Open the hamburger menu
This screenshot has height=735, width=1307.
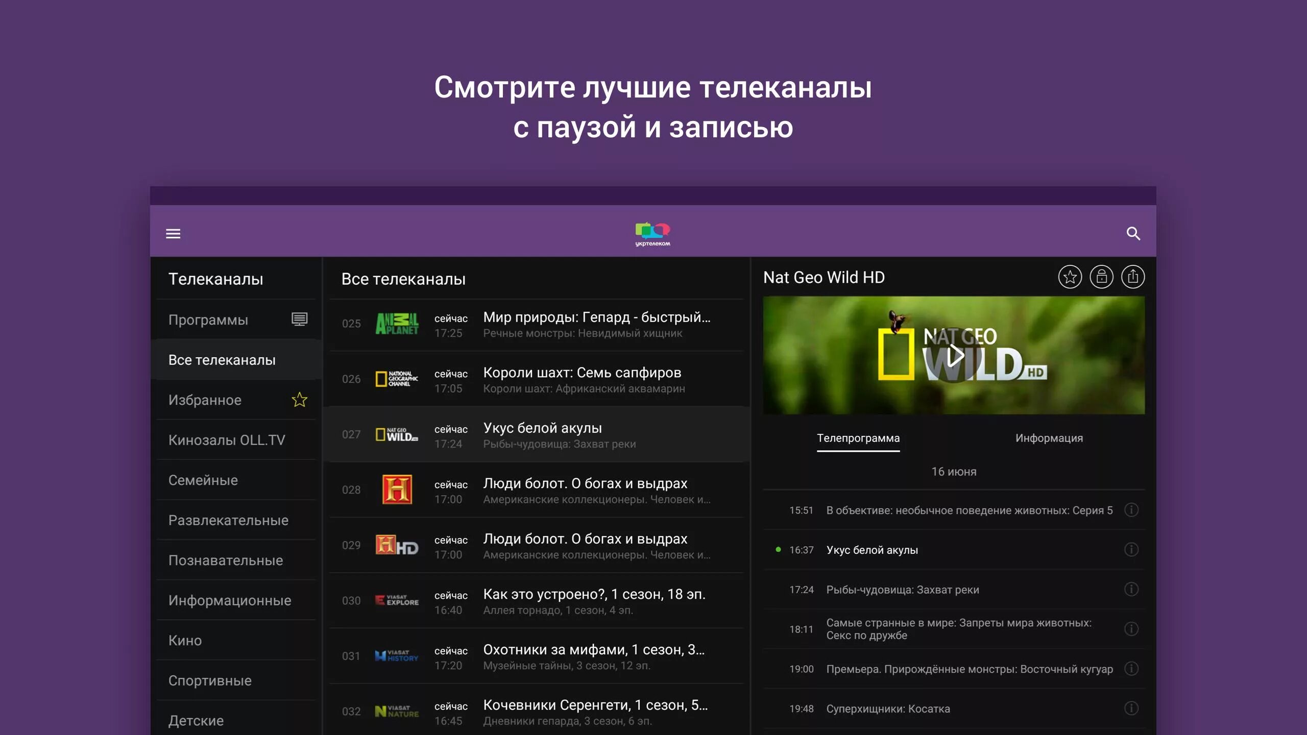point(173,234)
